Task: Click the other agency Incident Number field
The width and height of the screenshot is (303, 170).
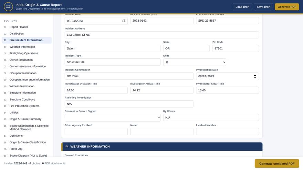Action: [228, 132]
